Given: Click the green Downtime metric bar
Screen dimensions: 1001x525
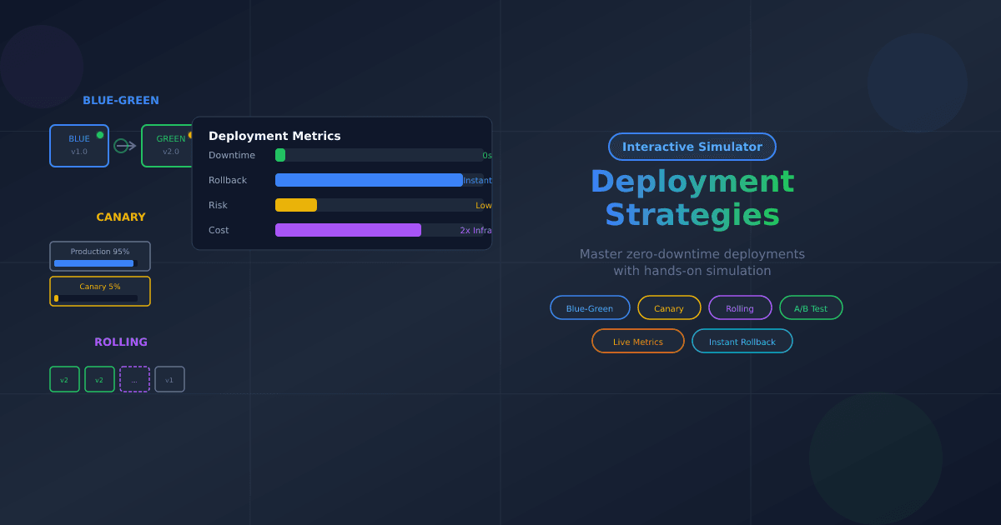Looking at the screenshot, I should coord(280,155).
